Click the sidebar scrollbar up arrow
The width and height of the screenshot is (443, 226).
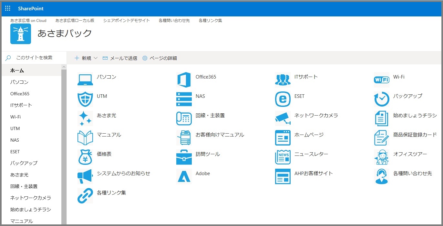64,67
